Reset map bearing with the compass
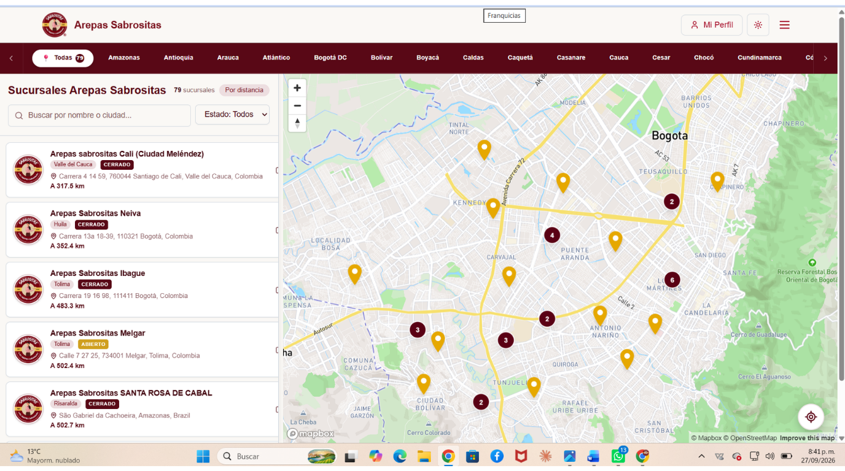845x471 pixels. [297, 123]
